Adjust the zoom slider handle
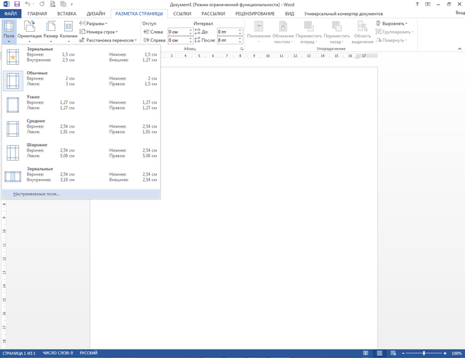Image resolution: width=465 pixels, height=358 pixels. click(424, 353)
